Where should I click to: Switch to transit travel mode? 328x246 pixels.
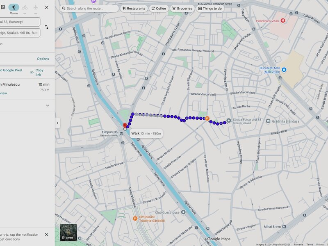coord(3,7)
